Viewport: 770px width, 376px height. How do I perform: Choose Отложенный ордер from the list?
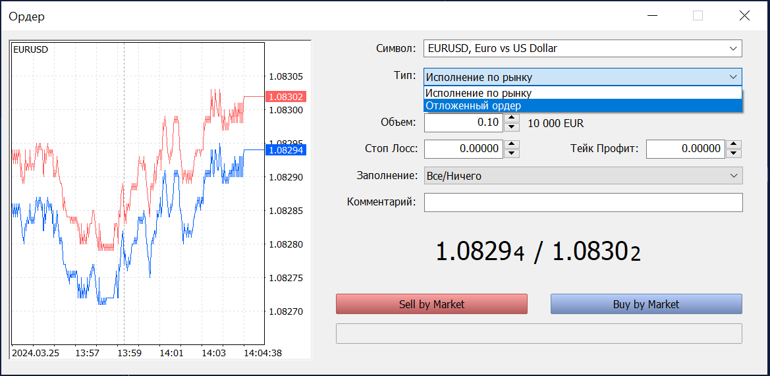click(x=583, y=105)
